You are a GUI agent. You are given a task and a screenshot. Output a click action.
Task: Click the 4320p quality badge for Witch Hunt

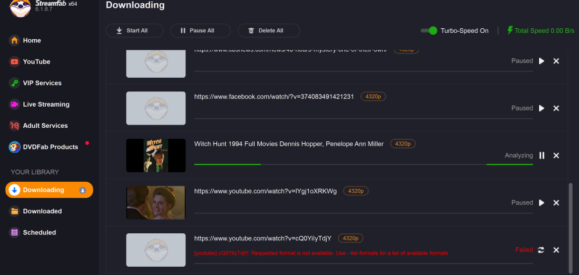click(x=403, y=144)
